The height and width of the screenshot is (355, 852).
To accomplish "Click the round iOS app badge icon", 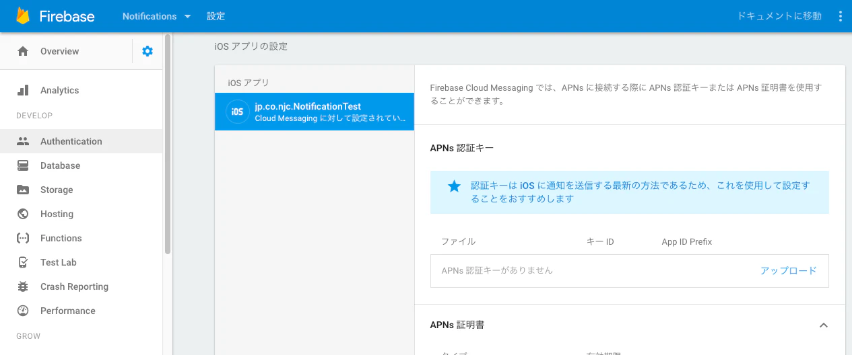I will (x=237, y=112).
